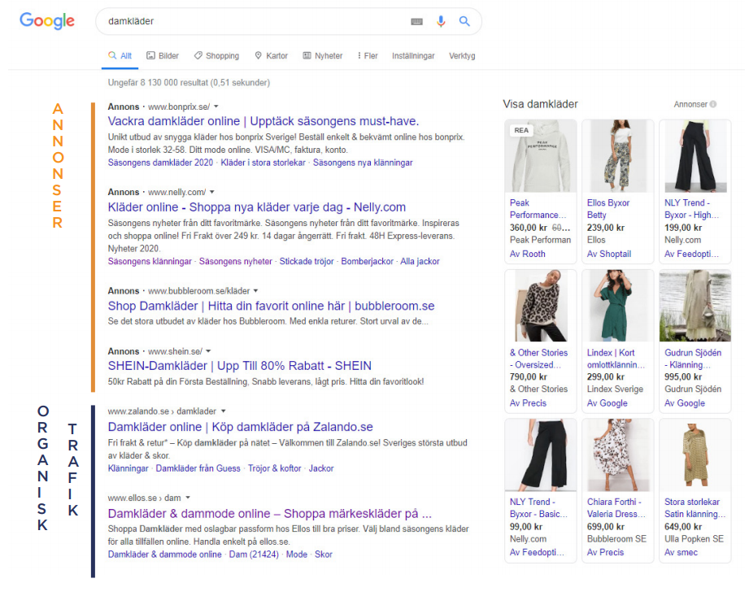This screenshot has width=749, height=596.
Task: Go to the Kartor tab
Action: [271, 56]
